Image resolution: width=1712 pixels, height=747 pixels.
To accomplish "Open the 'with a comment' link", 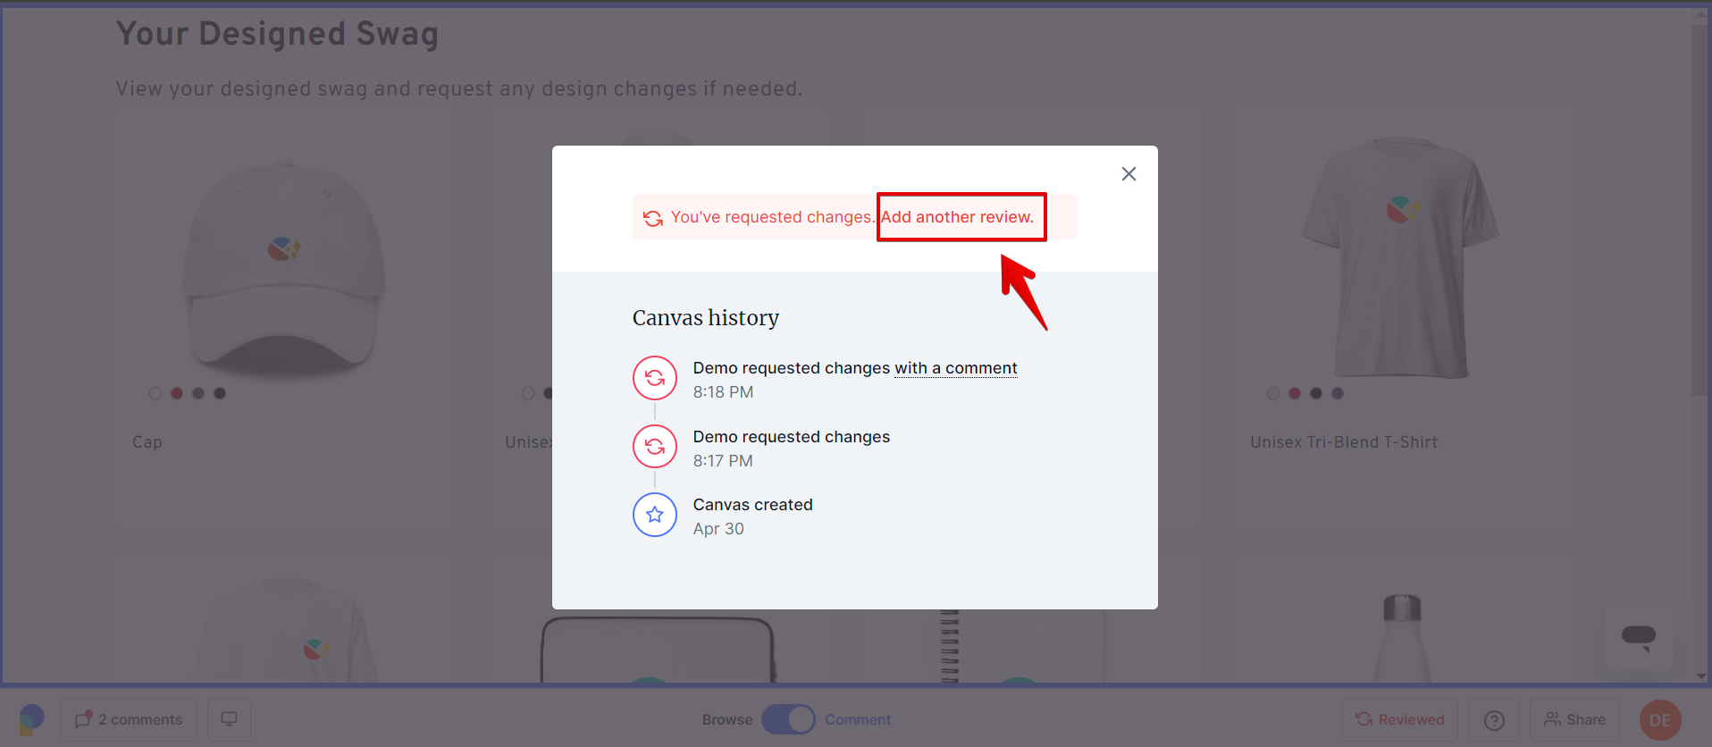I will 956,368.
